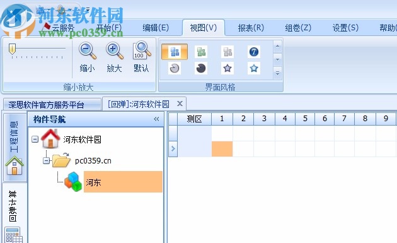Expand the full interface style gallery

pyautogui.click(x=277, y=73)
